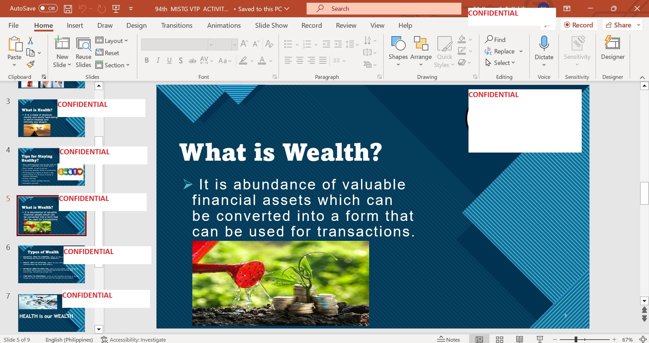Image resolution: width=649 pixels, height=343 pixels.
Task: Toggle Bold formatting
Action: [147, 61]
